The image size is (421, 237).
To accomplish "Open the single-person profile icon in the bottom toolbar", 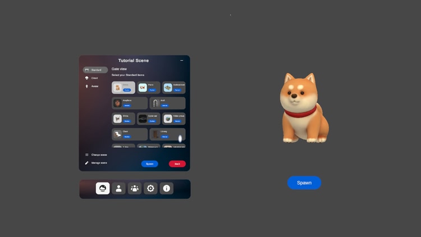I will click(118, 189).
